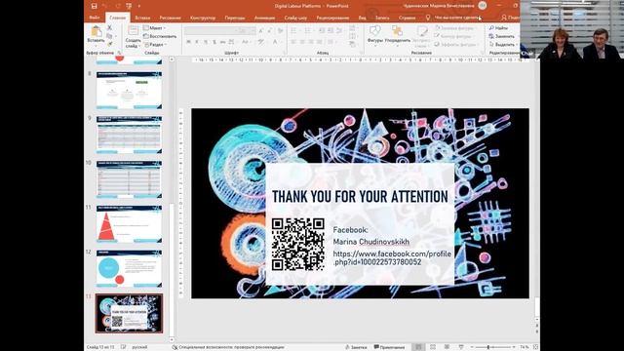Screen dimensions: 624x351
Task: Switch to the Слайд-шоу ribbon tab
Action: pos(295,18)
